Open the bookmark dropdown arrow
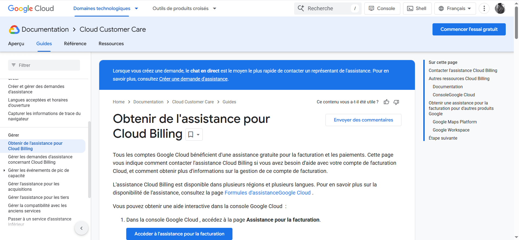 click(x=198, y=134)
